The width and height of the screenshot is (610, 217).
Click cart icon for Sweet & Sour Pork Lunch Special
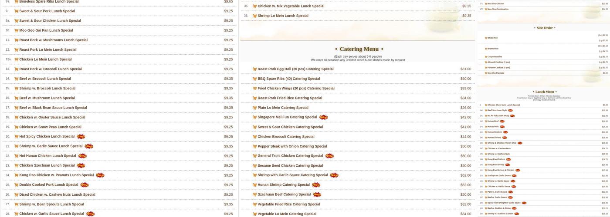tap(16, 11)
